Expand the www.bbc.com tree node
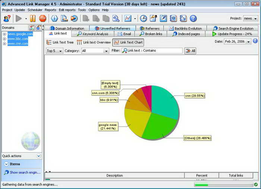The height and width of the screenshot is (189, 261). (x=4, y=39)
